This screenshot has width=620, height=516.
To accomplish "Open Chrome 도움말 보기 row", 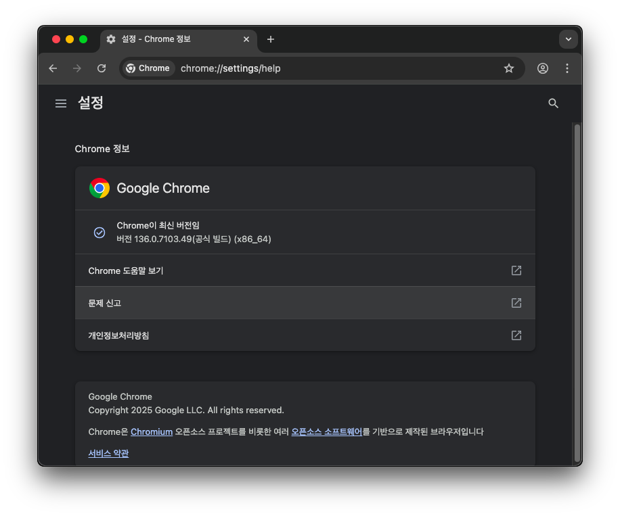I will click(x=305, y=271).
